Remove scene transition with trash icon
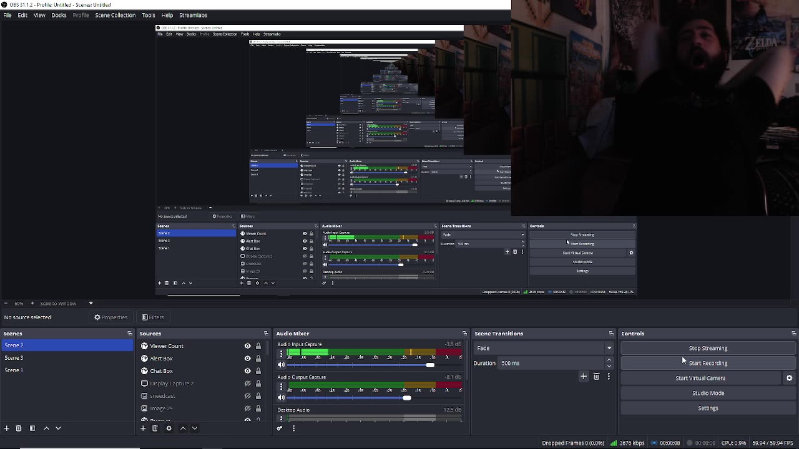 click(x=596, y=377)
